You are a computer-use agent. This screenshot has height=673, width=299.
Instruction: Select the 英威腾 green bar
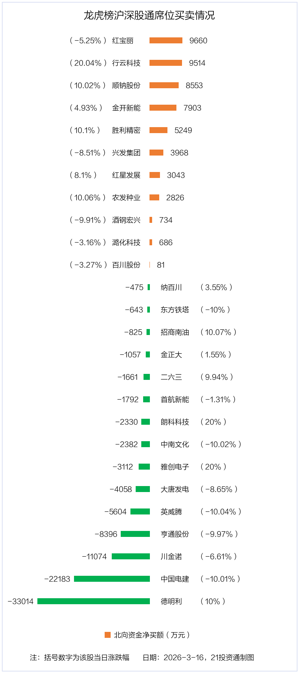tap(140, 511)
